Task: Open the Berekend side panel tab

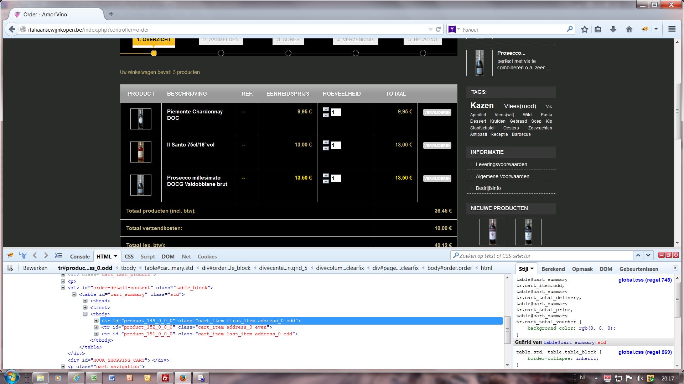Action: [x=553, y=269]
